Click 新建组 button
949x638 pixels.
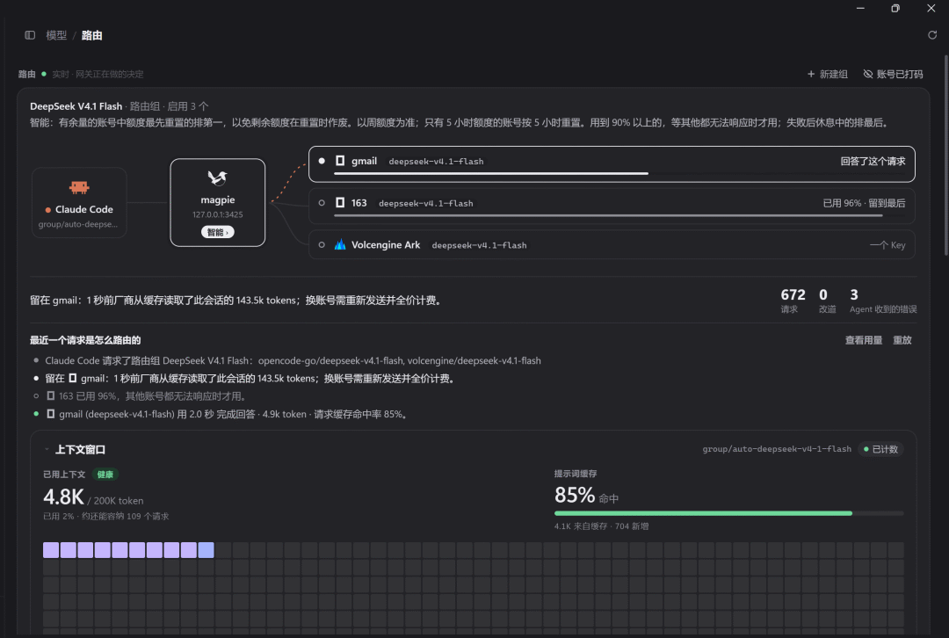tap(828, 74)
